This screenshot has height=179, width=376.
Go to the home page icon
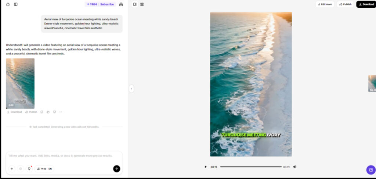pyautogui.click(x=8, y=4)
